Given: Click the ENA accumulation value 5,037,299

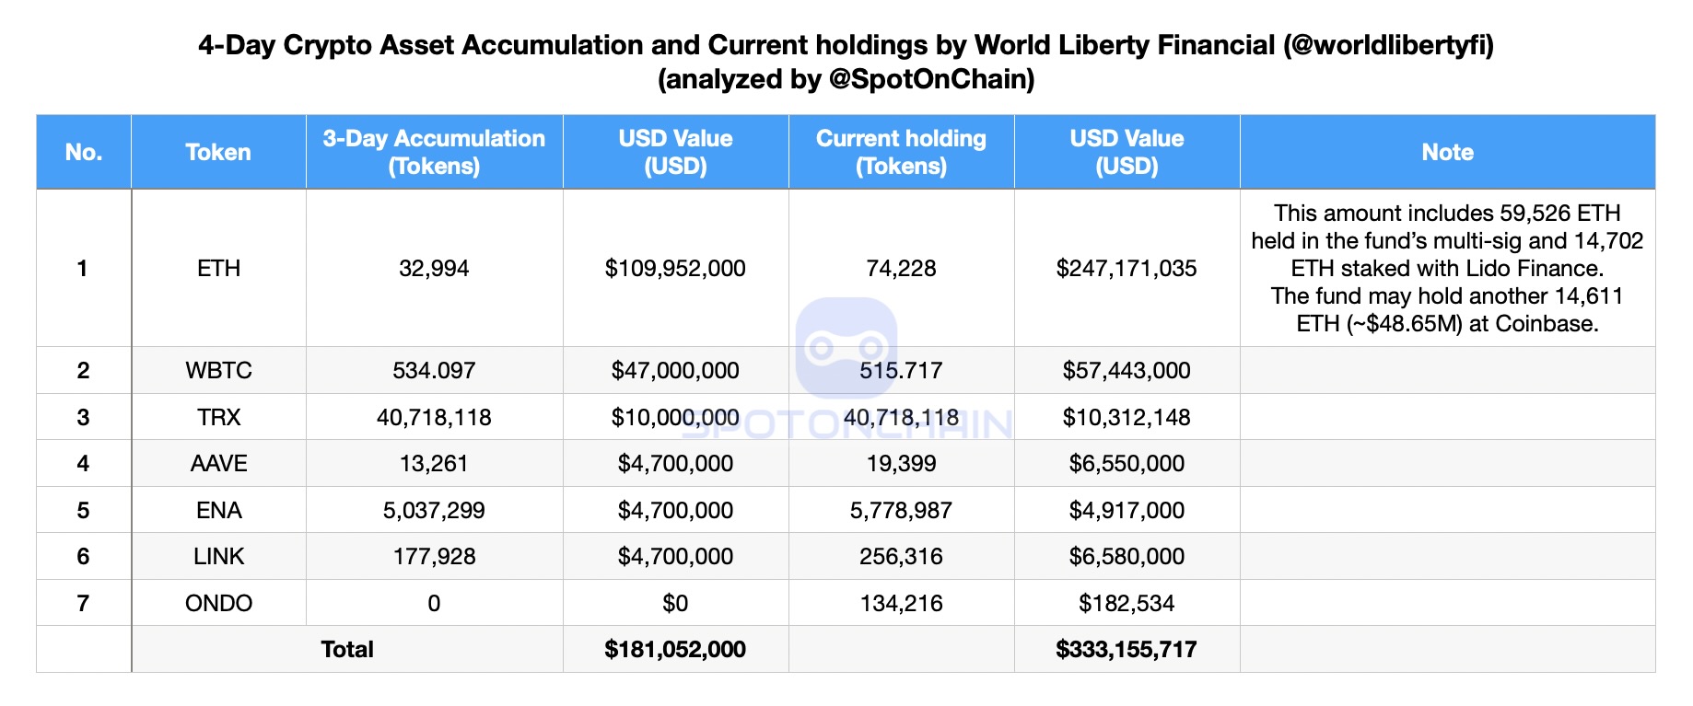Looking at the screenshot, I should point(434,510).
